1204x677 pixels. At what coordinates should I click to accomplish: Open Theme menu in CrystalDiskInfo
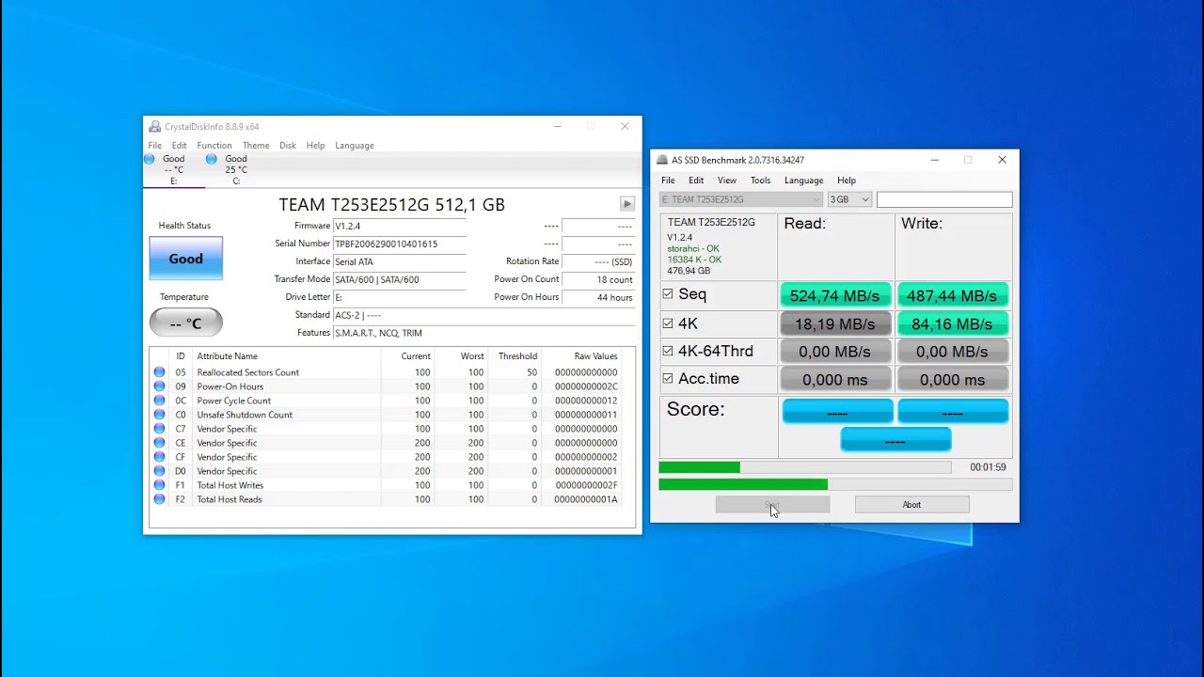click(256, 146)
